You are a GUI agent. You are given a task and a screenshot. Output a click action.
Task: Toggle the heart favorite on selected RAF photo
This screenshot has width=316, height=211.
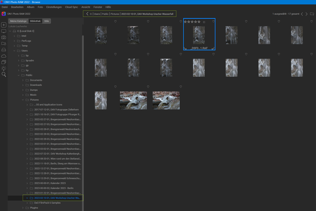point(213,22)
